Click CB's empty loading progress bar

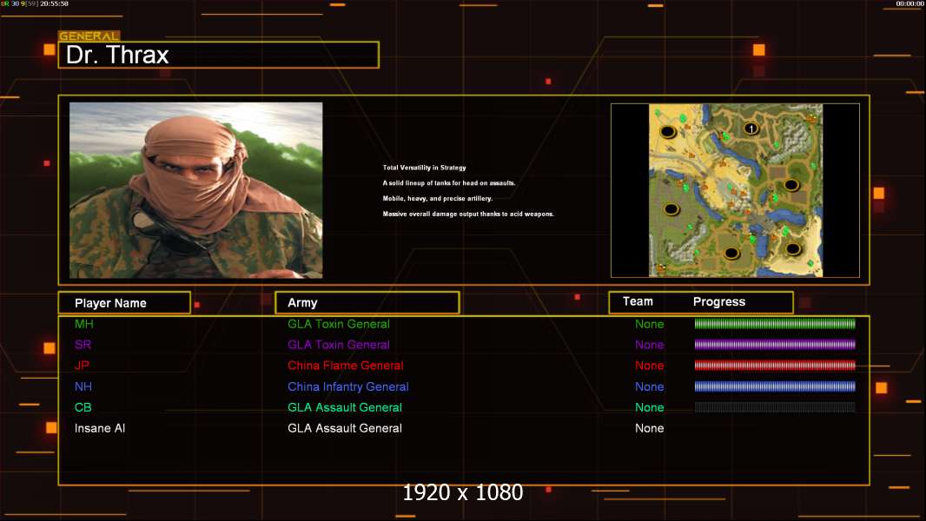pos(775,407)
